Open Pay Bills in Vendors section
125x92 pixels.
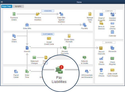84,25
